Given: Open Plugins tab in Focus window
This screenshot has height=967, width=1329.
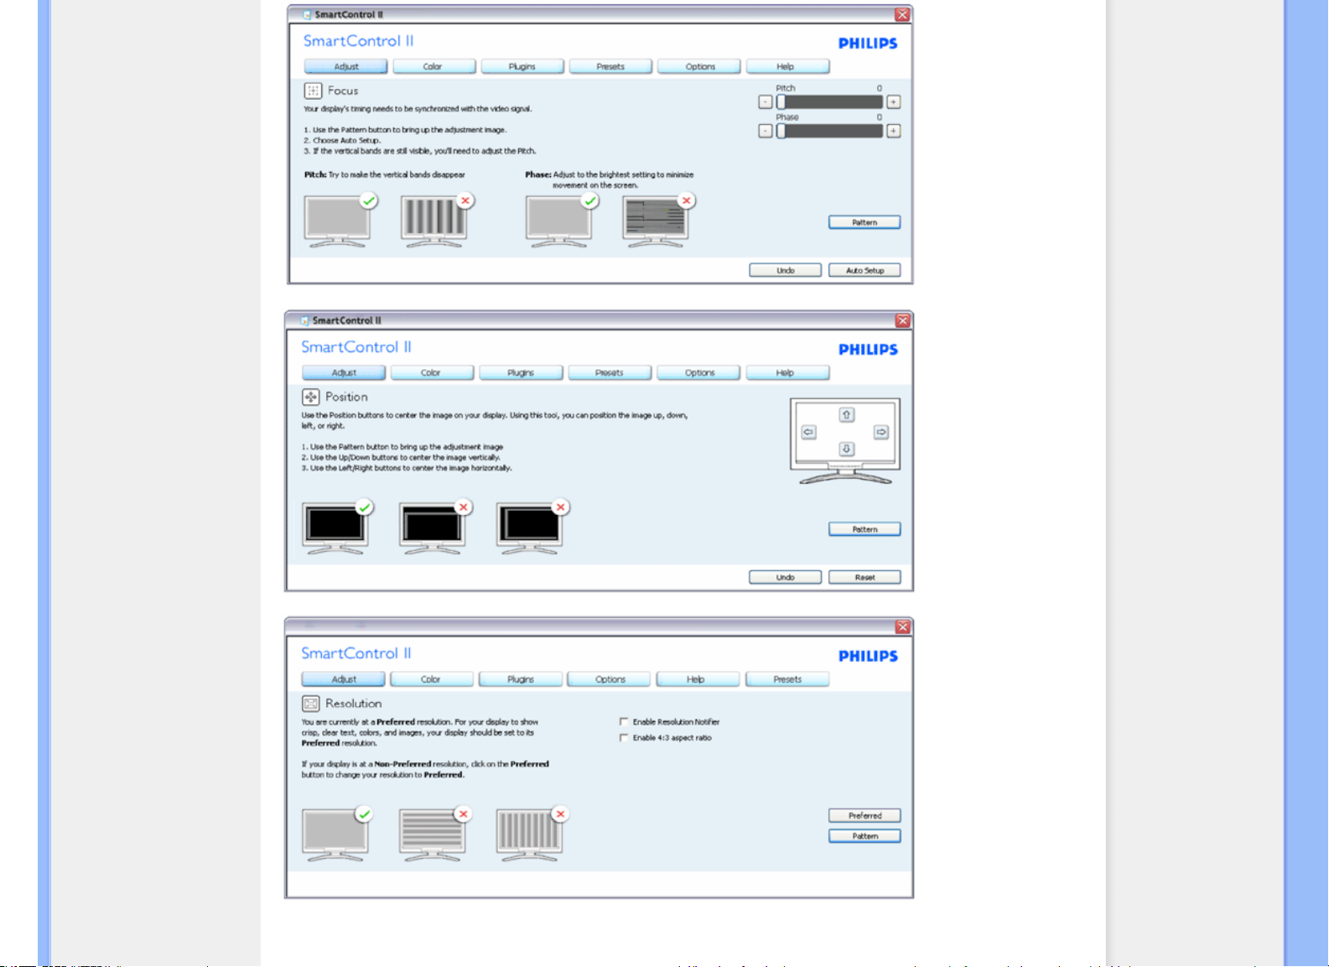Looking at the screenshot, I should 522,66.
